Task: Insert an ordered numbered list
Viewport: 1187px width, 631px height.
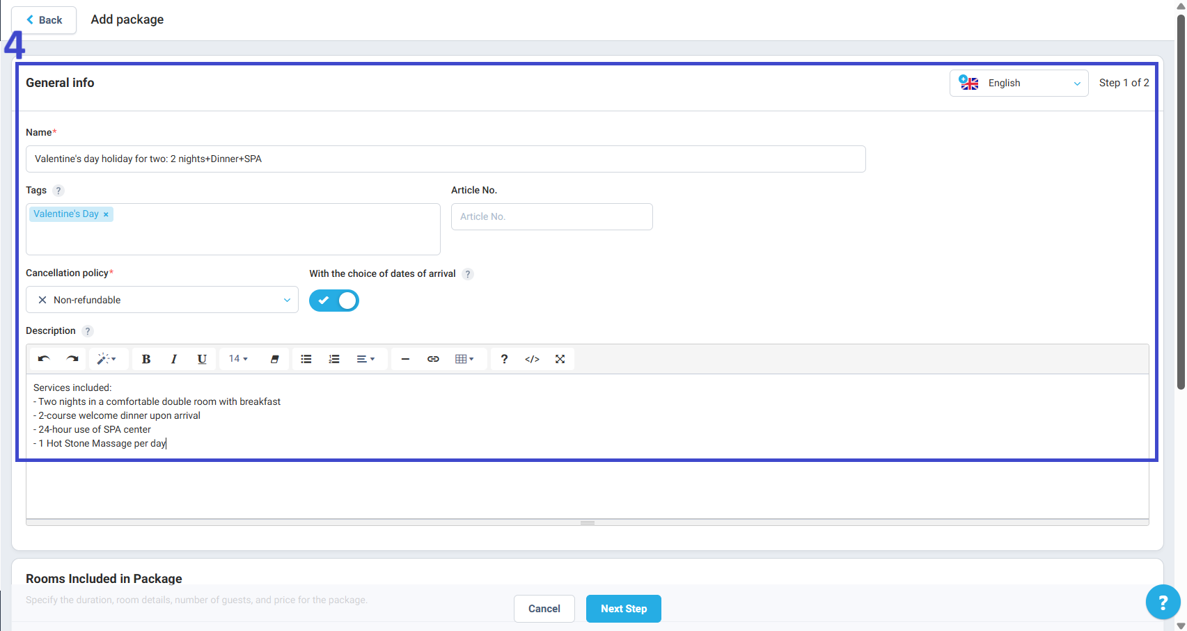Action: tap(334, 359)
